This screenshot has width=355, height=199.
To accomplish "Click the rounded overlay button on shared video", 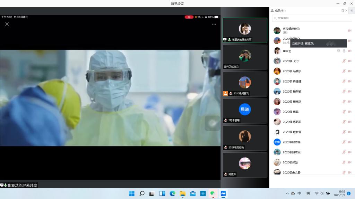I will click(212, 123).
